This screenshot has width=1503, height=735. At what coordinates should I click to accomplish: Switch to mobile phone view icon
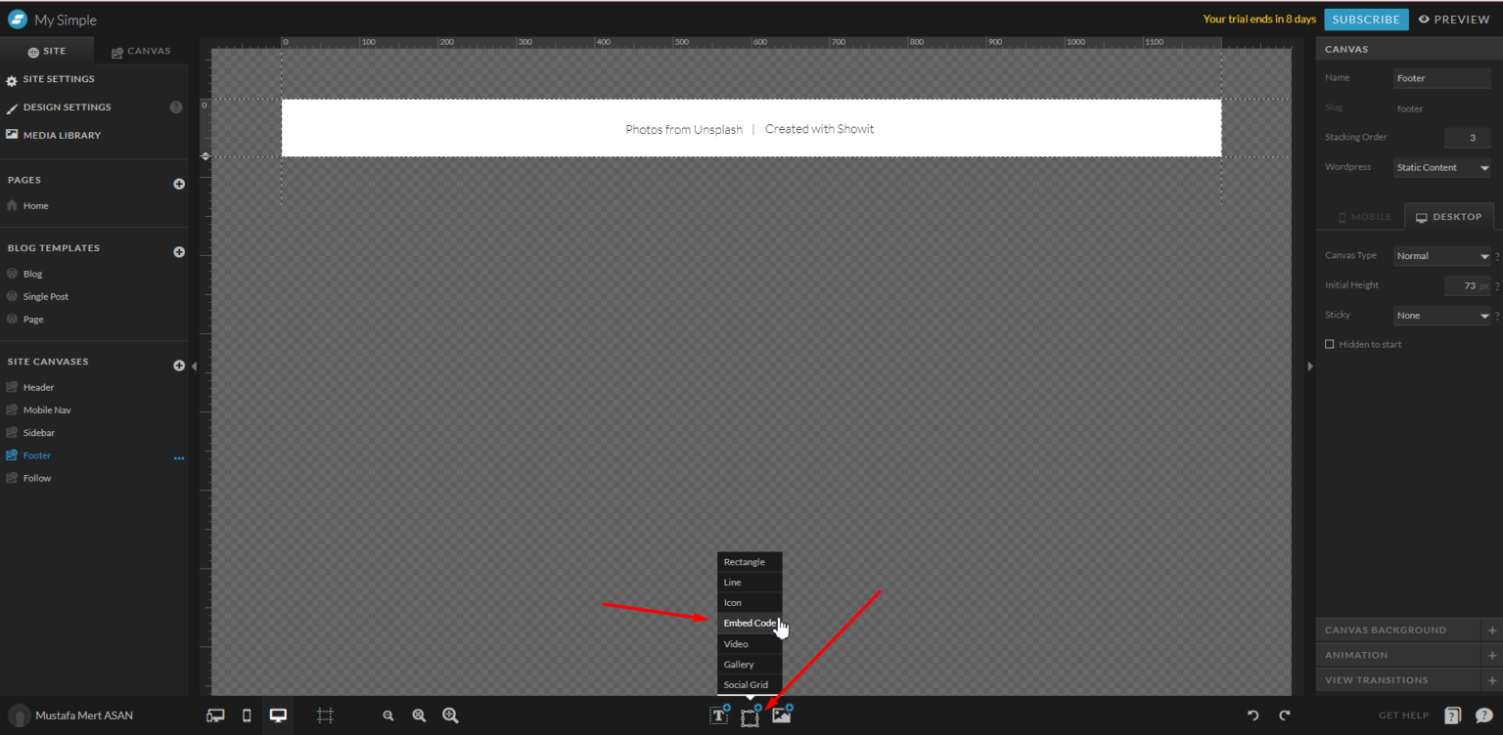coord(247,715)
